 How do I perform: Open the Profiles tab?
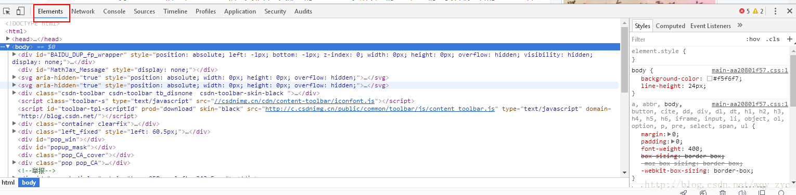pyautogui.click(x=206, y=11)
